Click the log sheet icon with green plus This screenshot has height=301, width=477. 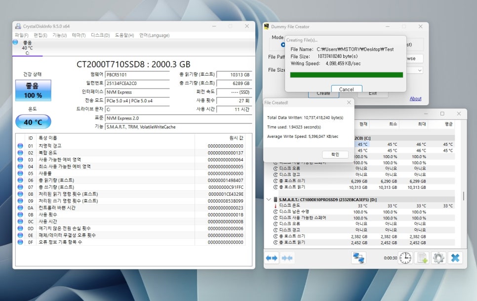point(422,258)
